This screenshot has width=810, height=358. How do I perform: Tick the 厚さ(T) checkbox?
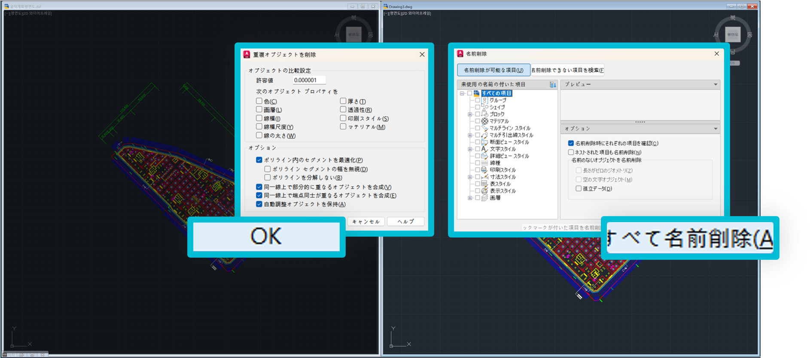click(343, 101)
